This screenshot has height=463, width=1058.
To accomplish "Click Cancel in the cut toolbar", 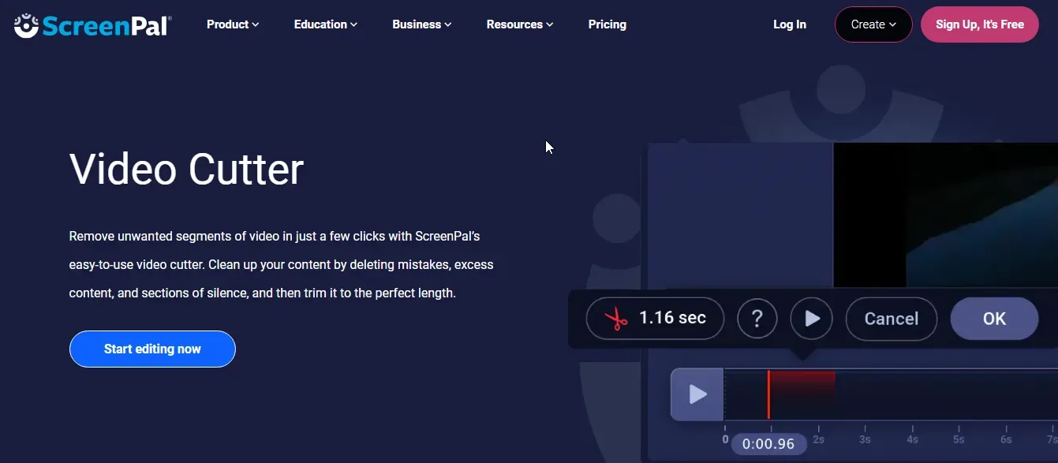I will [x=892, y=319].
